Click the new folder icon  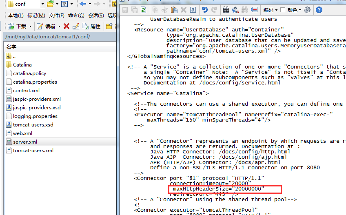tap(109, 26)
